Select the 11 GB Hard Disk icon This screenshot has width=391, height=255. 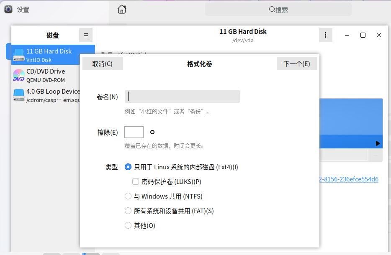point(19,55)
